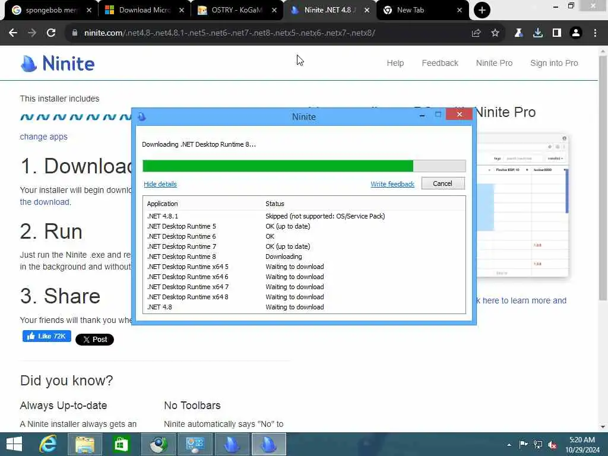
Task: Select the .NET Desktop Runtime 7 row
Action: pyautogui.click(x=304, y=246)
